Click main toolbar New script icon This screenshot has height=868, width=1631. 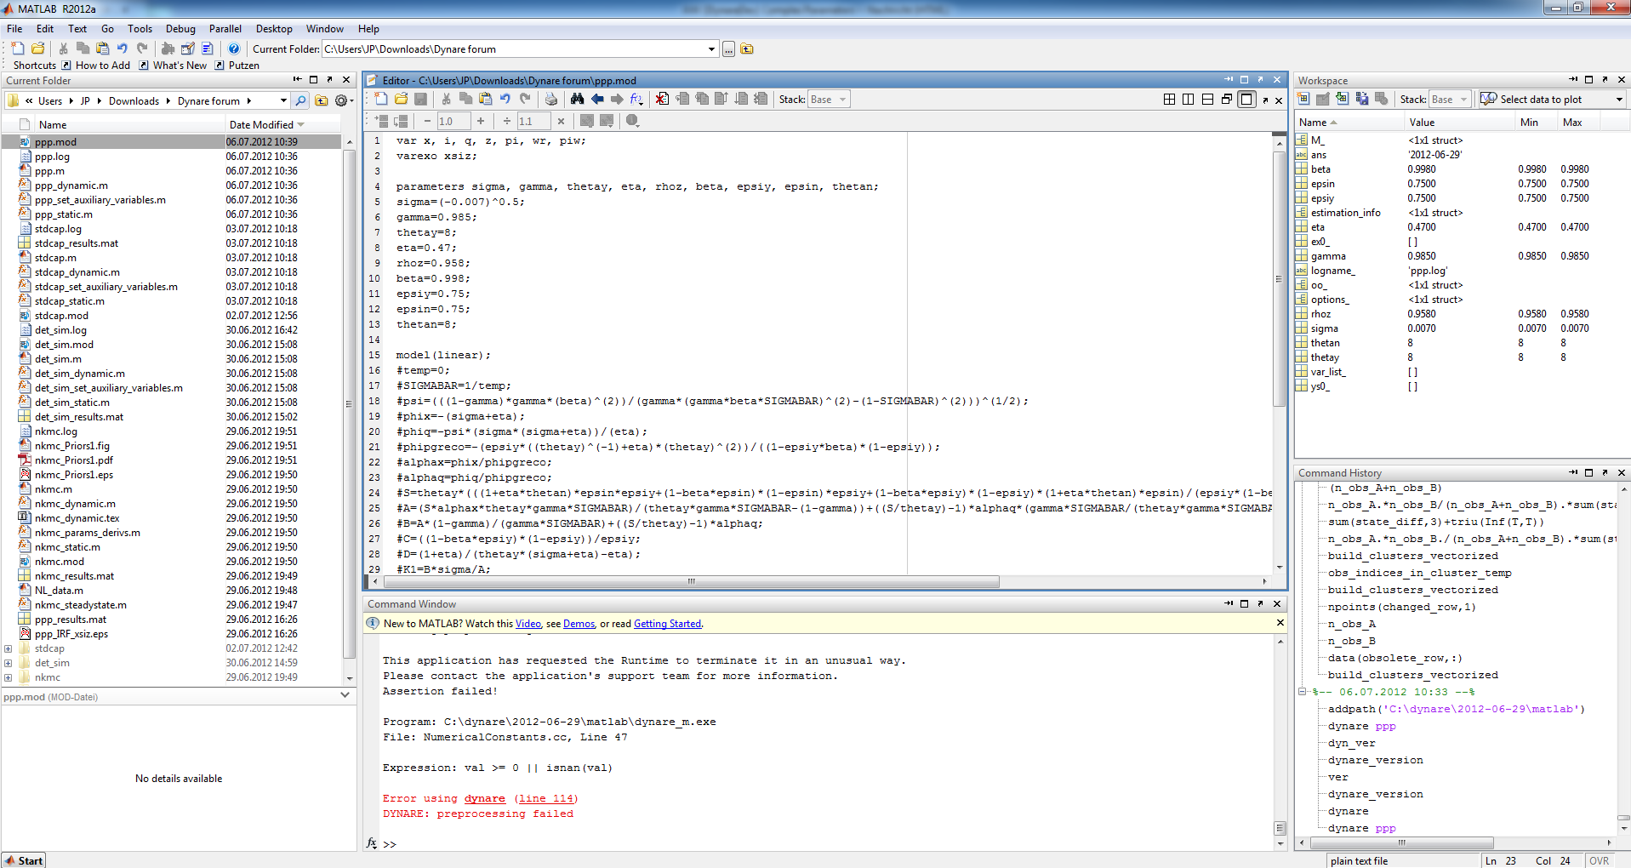point(18,49)
